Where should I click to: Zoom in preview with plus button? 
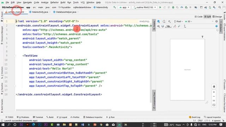click(x=214, y=92)
